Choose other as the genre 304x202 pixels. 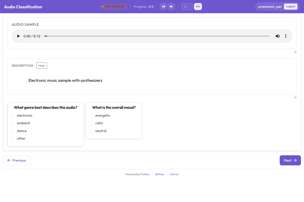pyautogui.click(x=13, y=139)
